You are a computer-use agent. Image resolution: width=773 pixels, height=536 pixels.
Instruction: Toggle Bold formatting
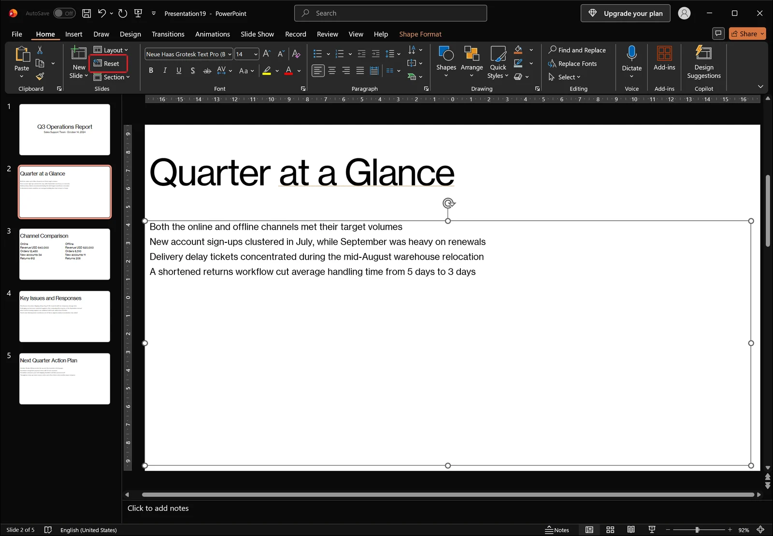(x=151, y=71)
